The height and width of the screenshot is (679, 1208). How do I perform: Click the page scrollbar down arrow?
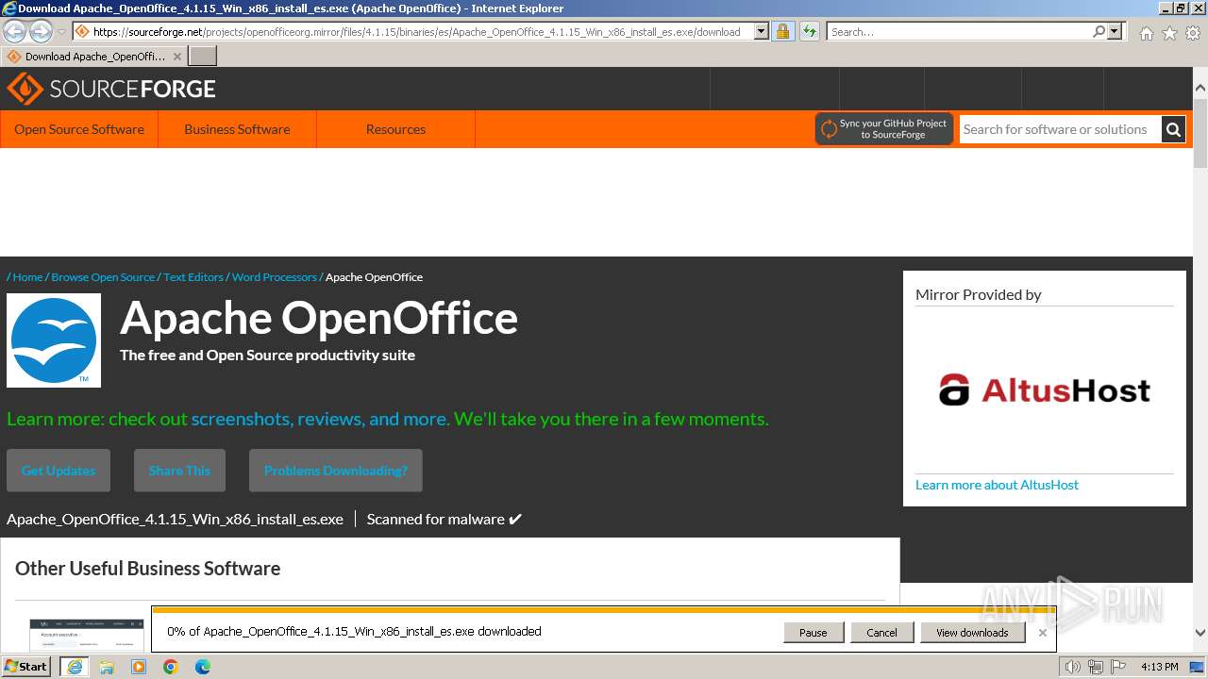point(1200,634)
